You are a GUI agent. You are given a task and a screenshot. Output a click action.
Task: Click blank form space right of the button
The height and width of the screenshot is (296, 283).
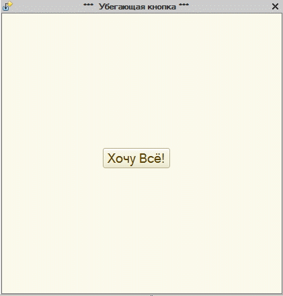coord(226,158)
